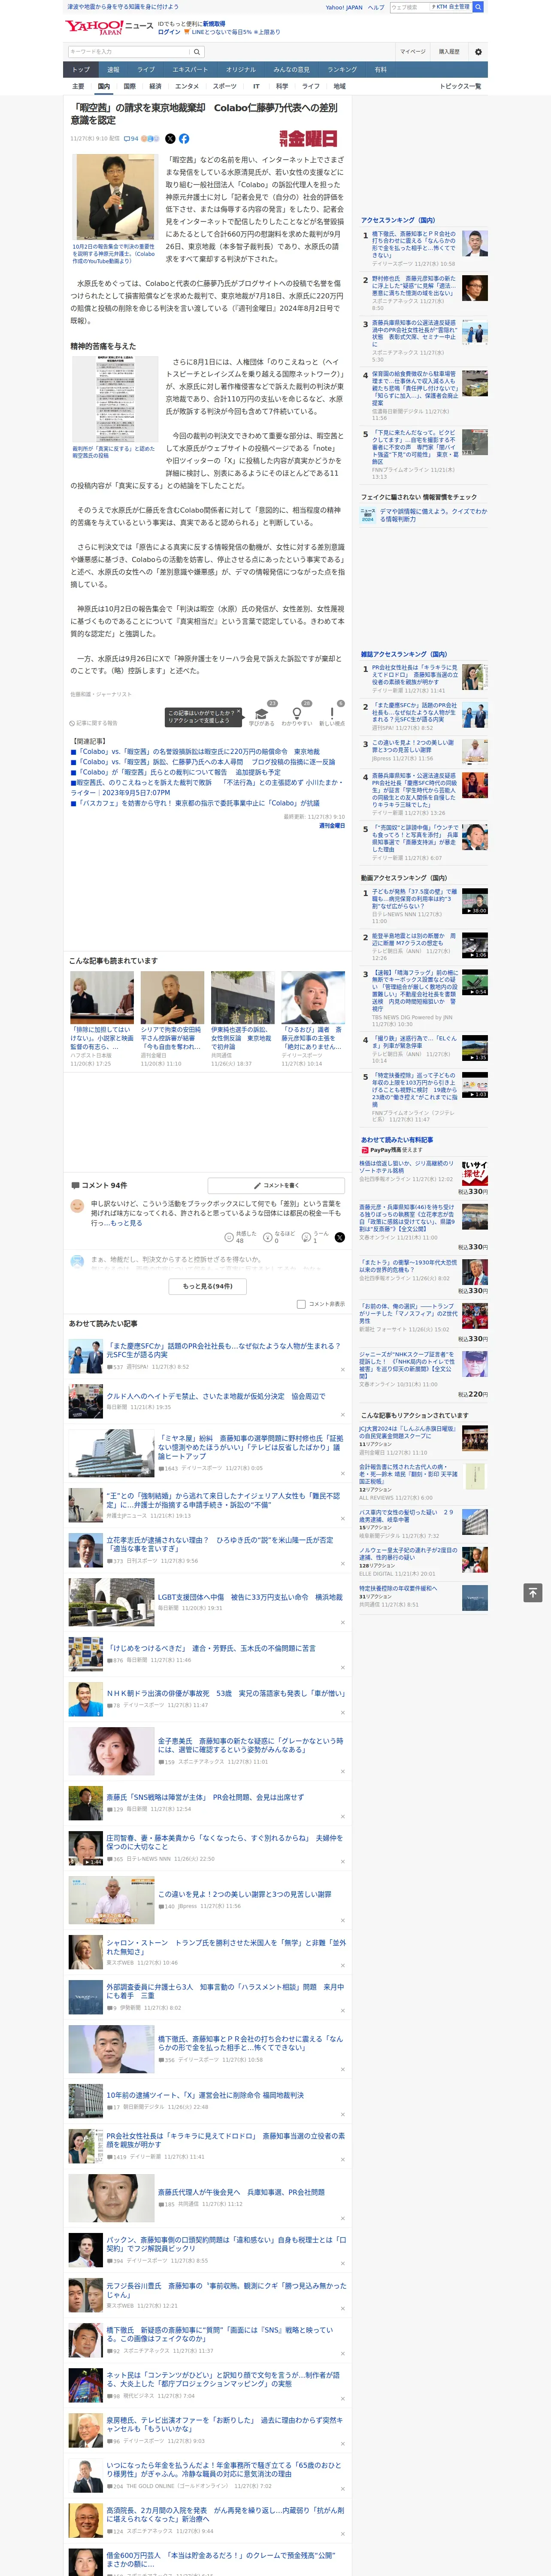Open the ライブ tab in dark nav bar

coord(146,69)
